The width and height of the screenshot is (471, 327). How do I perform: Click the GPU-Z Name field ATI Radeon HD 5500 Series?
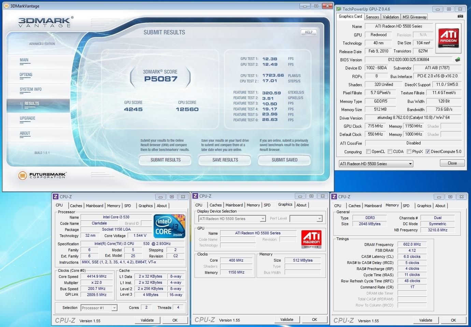coord(399,26)
